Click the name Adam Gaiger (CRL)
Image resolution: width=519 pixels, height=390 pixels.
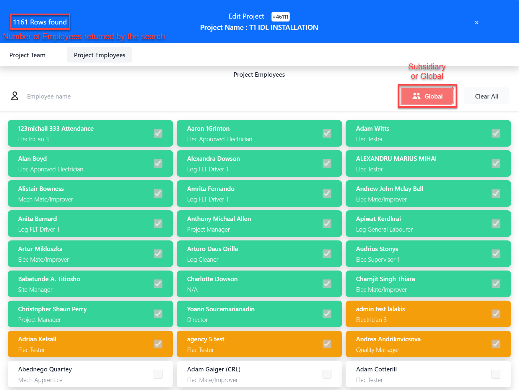coord(214,369)
